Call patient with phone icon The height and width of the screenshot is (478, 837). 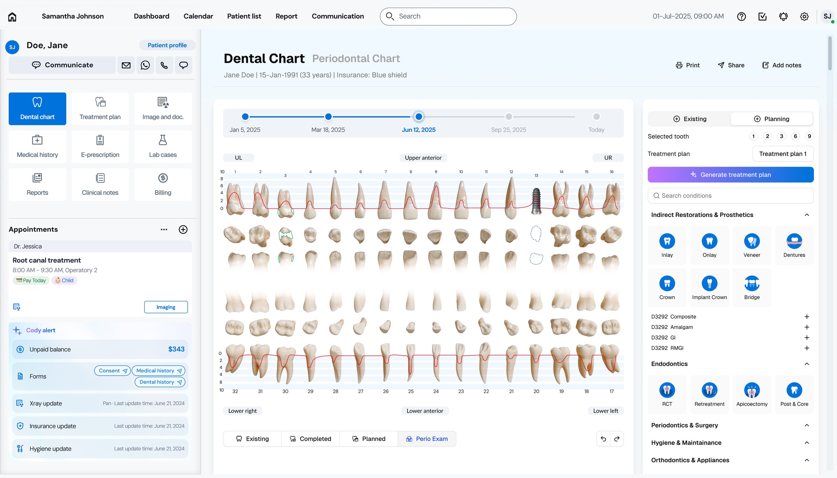[164, 65]
